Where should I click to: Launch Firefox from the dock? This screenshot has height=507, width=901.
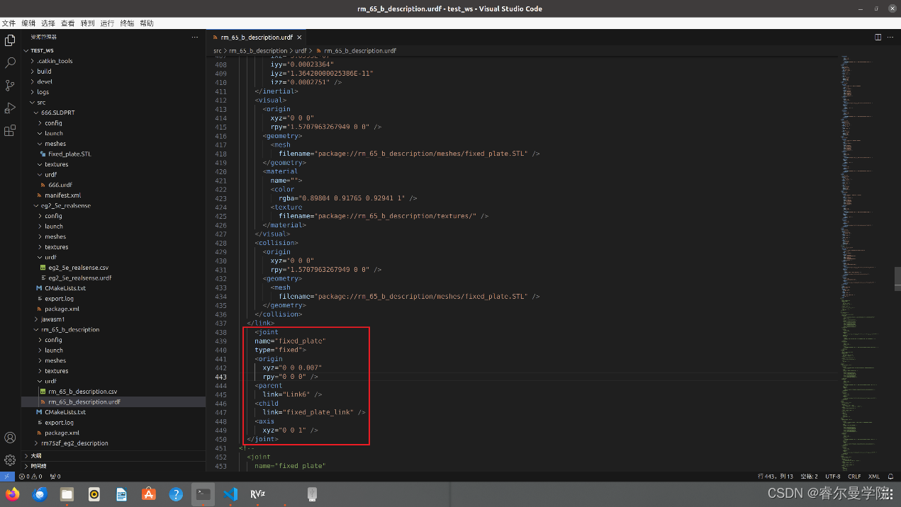point(12,494)
